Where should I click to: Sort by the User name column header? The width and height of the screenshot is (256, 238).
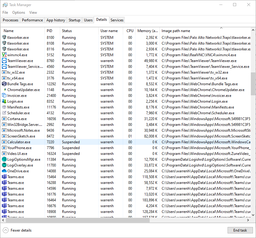click(x=111, y=31)
